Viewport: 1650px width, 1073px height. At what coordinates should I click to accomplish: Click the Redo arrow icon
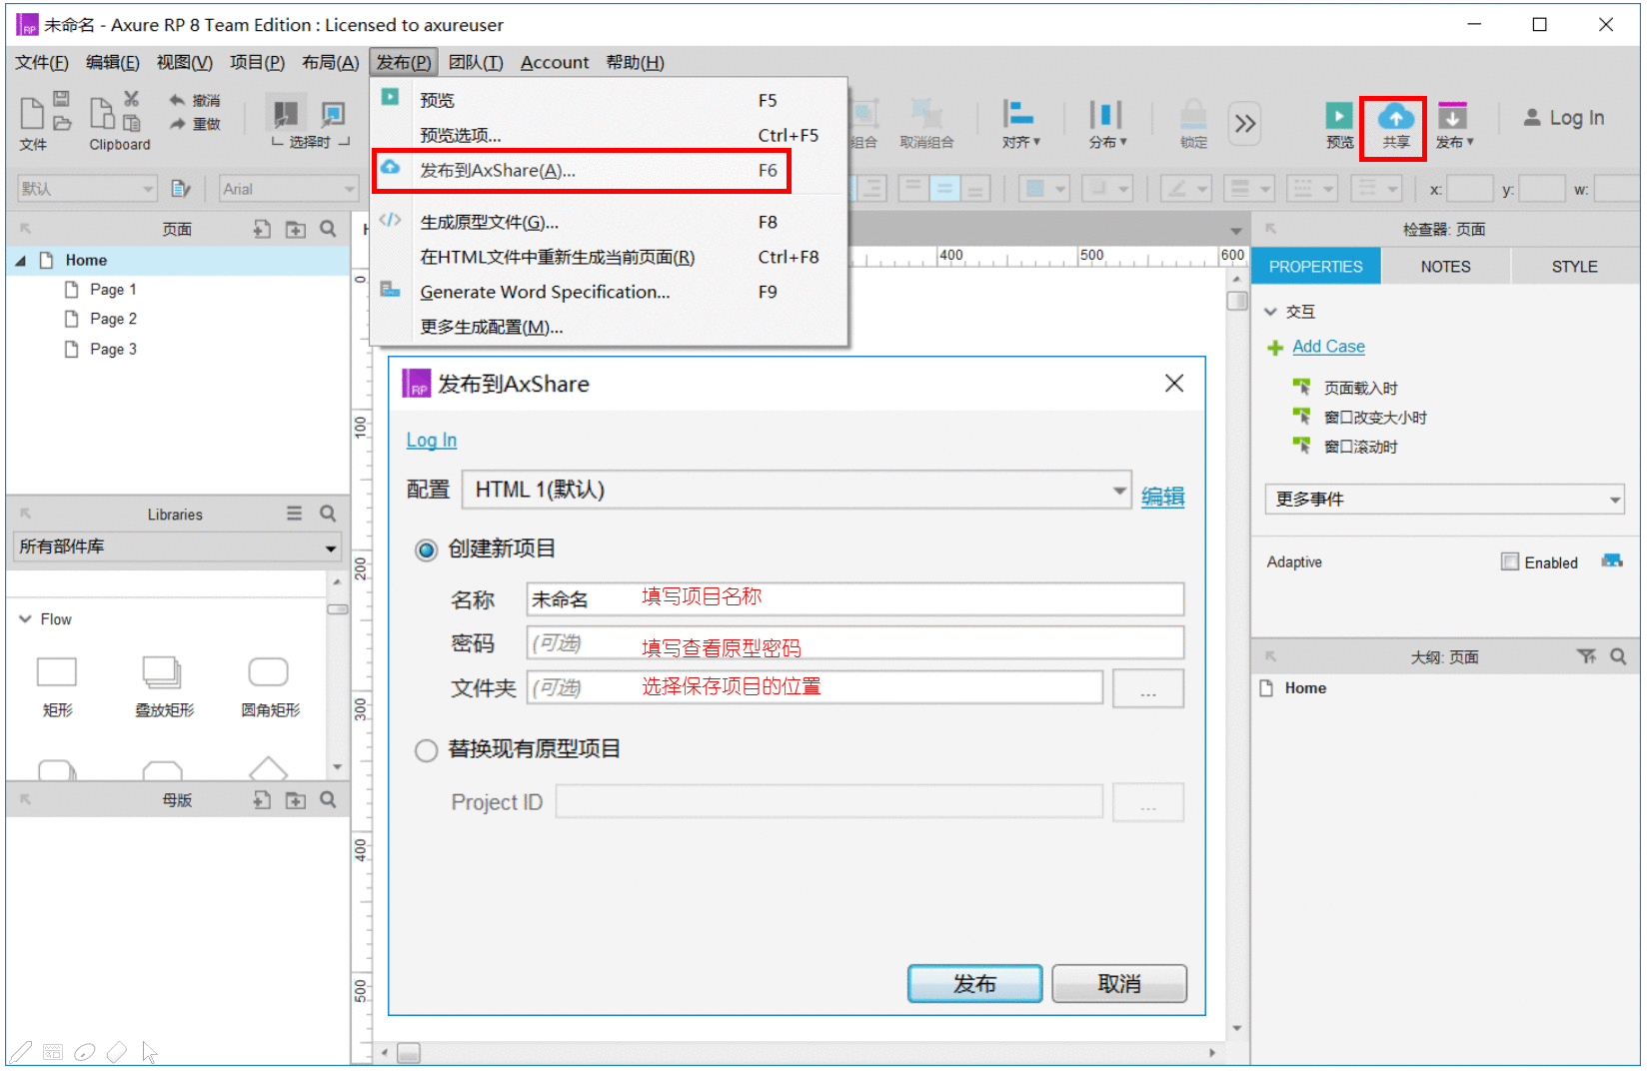[x=177, y=124]
